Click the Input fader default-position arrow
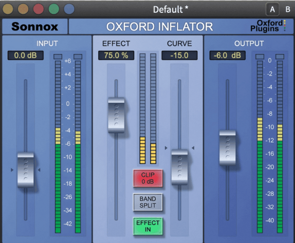 [12, 170]
